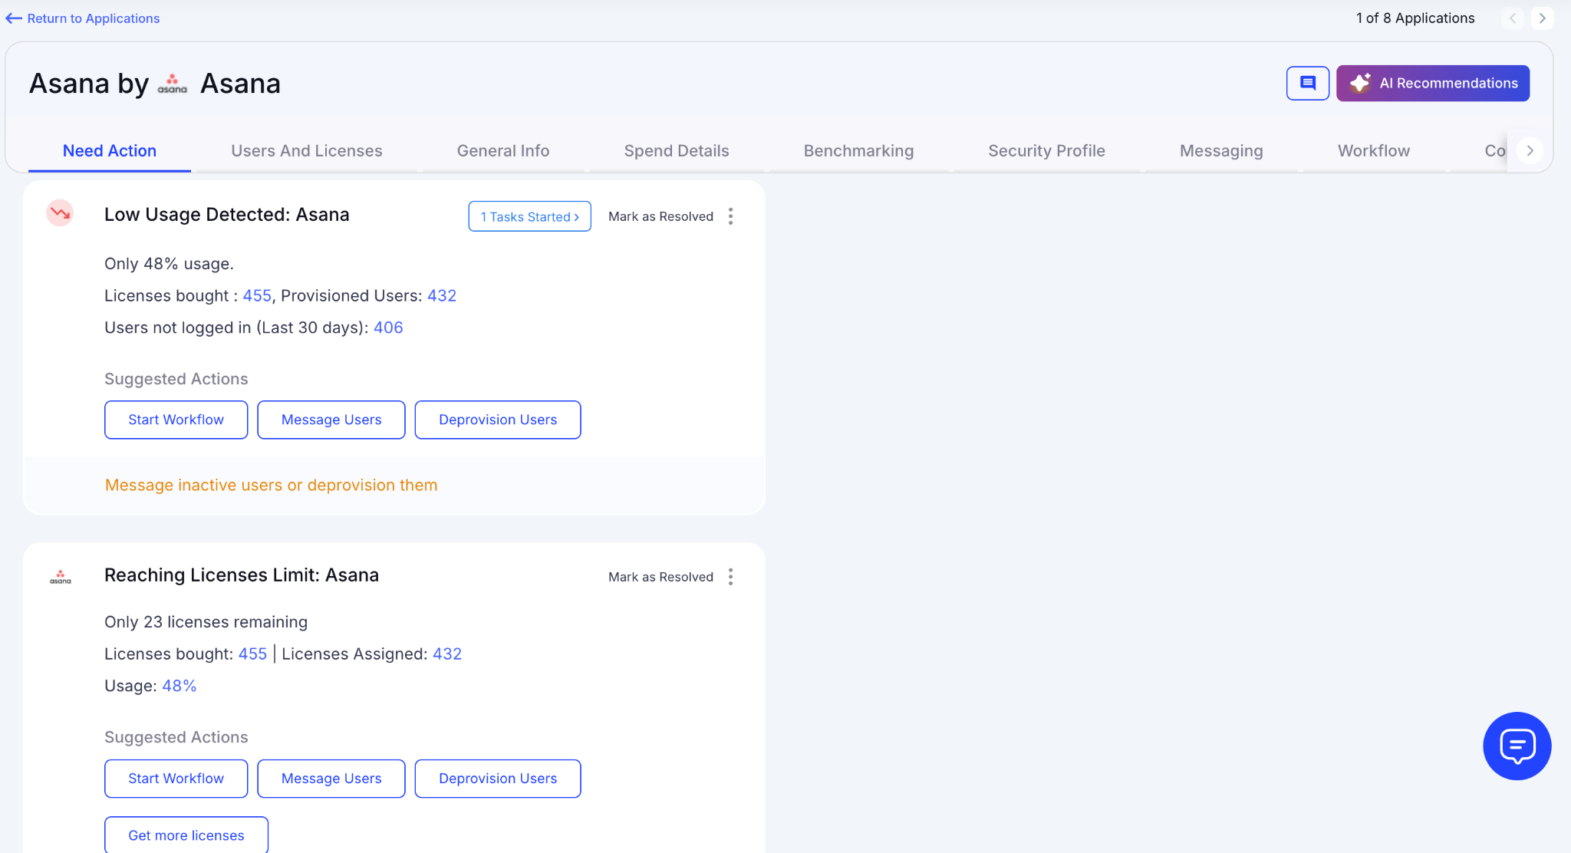Expand the 1 Tasks Started dropdown
The width and height of the screenshot is (1571, 853).
coord(529,216)
